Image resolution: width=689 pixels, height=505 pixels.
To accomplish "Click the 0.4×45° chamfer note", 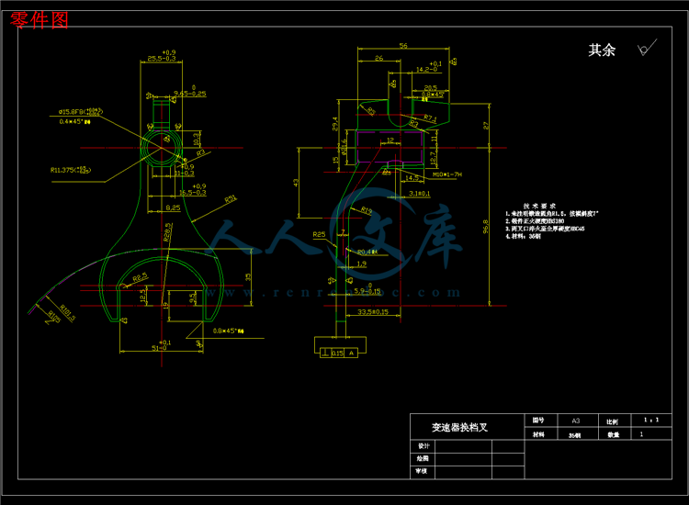I will 74,121.
